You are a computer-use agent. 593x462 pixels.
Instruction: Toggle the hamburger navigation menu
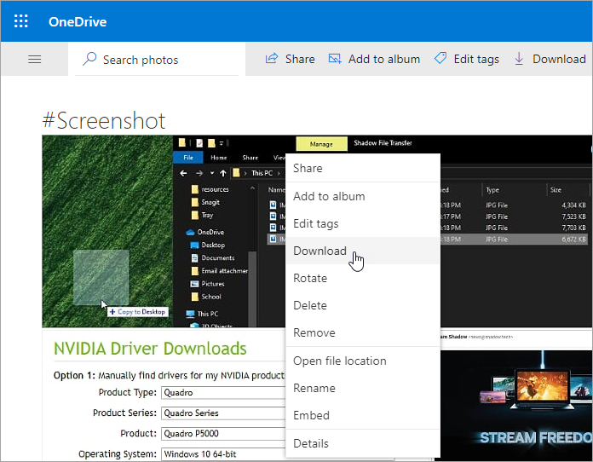click(x=34, y=59)
